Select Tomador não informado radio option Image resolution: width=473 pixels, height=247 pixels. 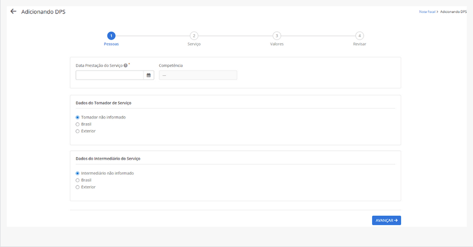point(78,118)
